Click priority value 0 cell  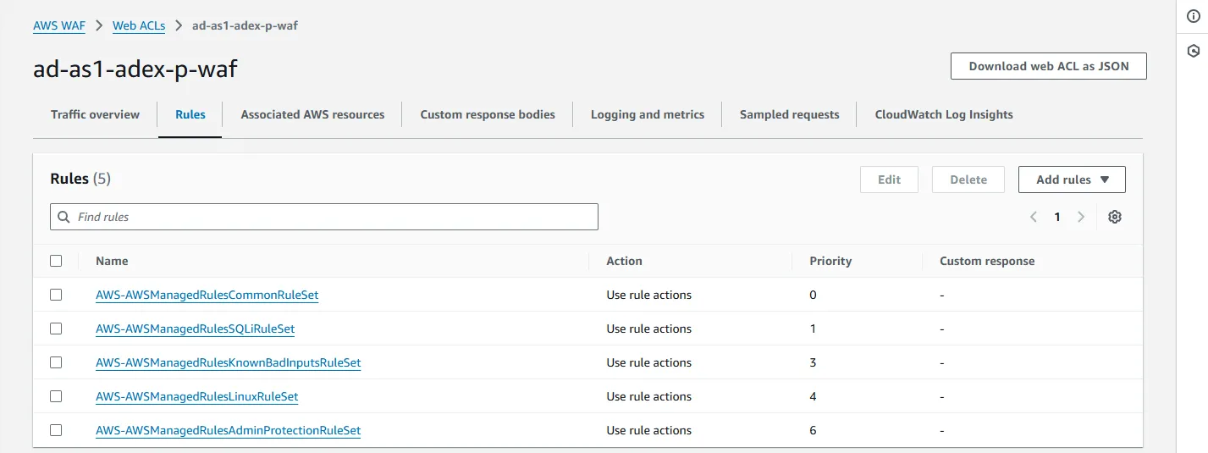(x=813, y=295)
